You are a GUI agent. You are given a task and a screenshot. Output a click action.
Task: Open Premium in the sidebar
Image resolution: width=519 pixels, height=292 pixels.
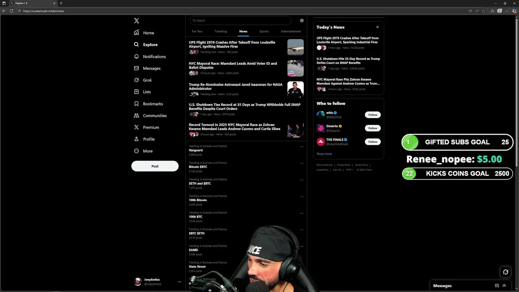pyautogui.click(x=146, y=127)
